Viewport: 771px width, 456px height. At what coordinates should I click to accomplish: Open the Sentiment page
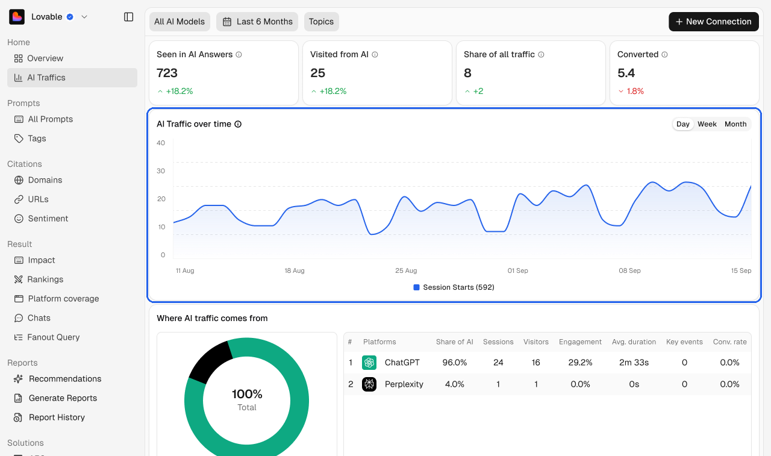coord(72,219)
